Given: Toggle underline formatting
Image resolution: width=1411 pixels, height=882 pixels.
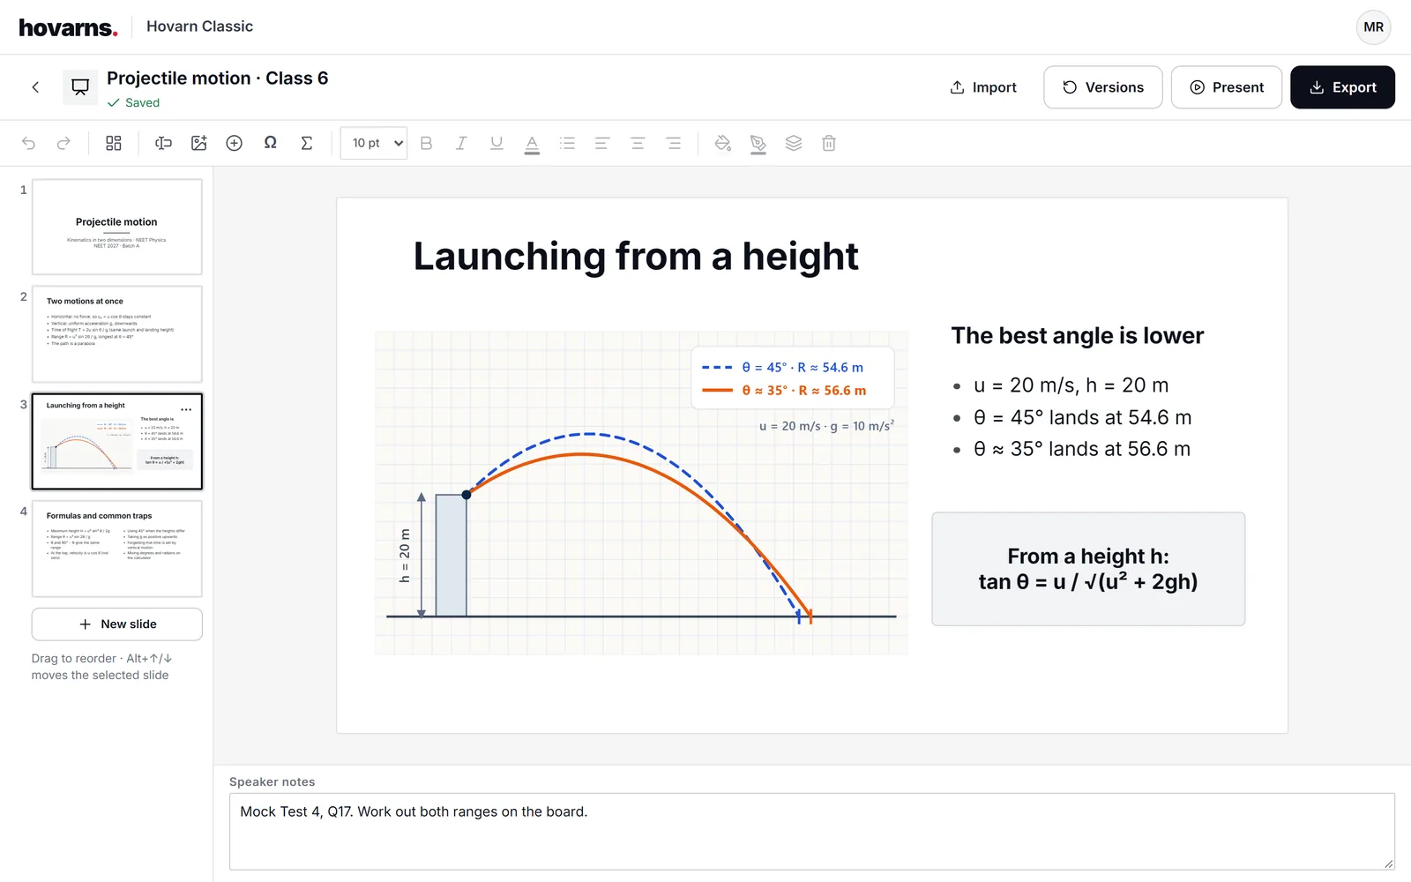Looking at the screenshot, I should [496, 143].
